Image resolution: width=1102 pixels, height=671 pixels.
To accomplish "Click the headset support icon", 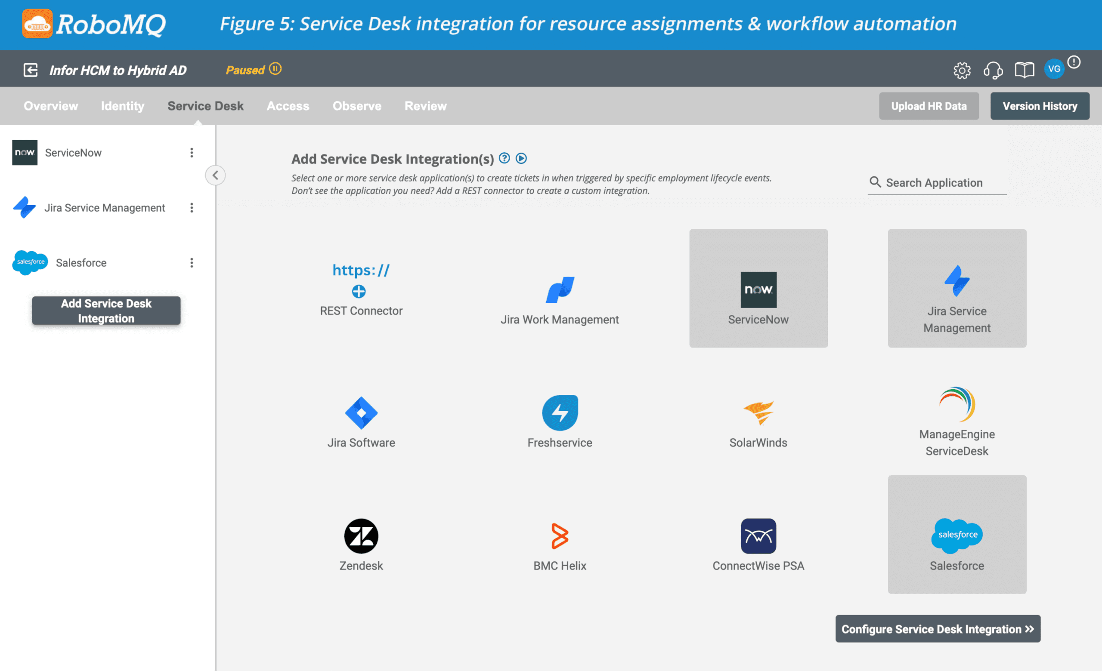I will point(994,70).
